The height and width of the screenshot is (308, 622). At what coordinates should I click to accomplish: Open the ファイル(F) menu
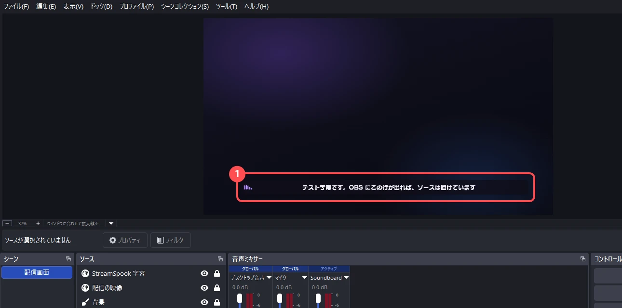click(x=16, y=7)
